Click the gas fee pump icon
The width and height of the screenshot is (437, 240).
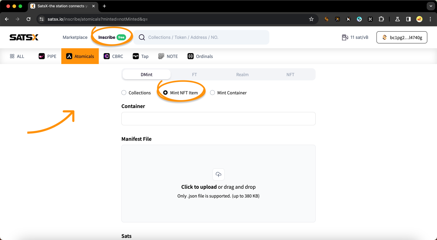(345, 37)
